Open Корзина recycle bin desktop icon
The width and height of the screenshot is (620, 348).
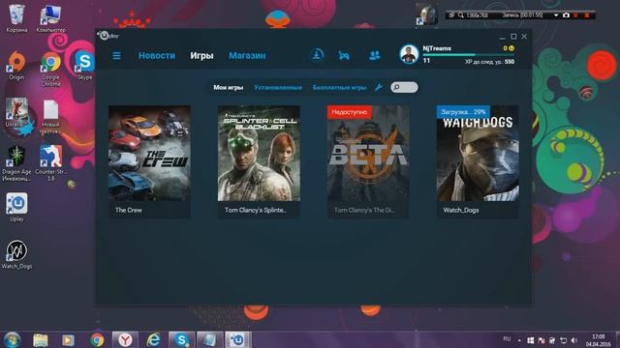coord(16,19)
